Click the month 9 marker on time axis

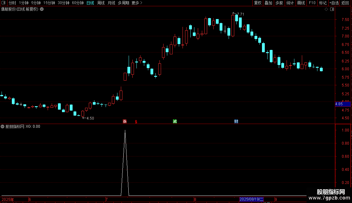[x=276, y=199]
